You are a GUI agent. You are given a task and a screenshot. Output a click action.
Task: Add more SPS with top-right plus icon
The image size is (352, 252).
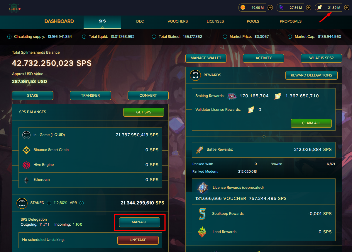[347, 8]
